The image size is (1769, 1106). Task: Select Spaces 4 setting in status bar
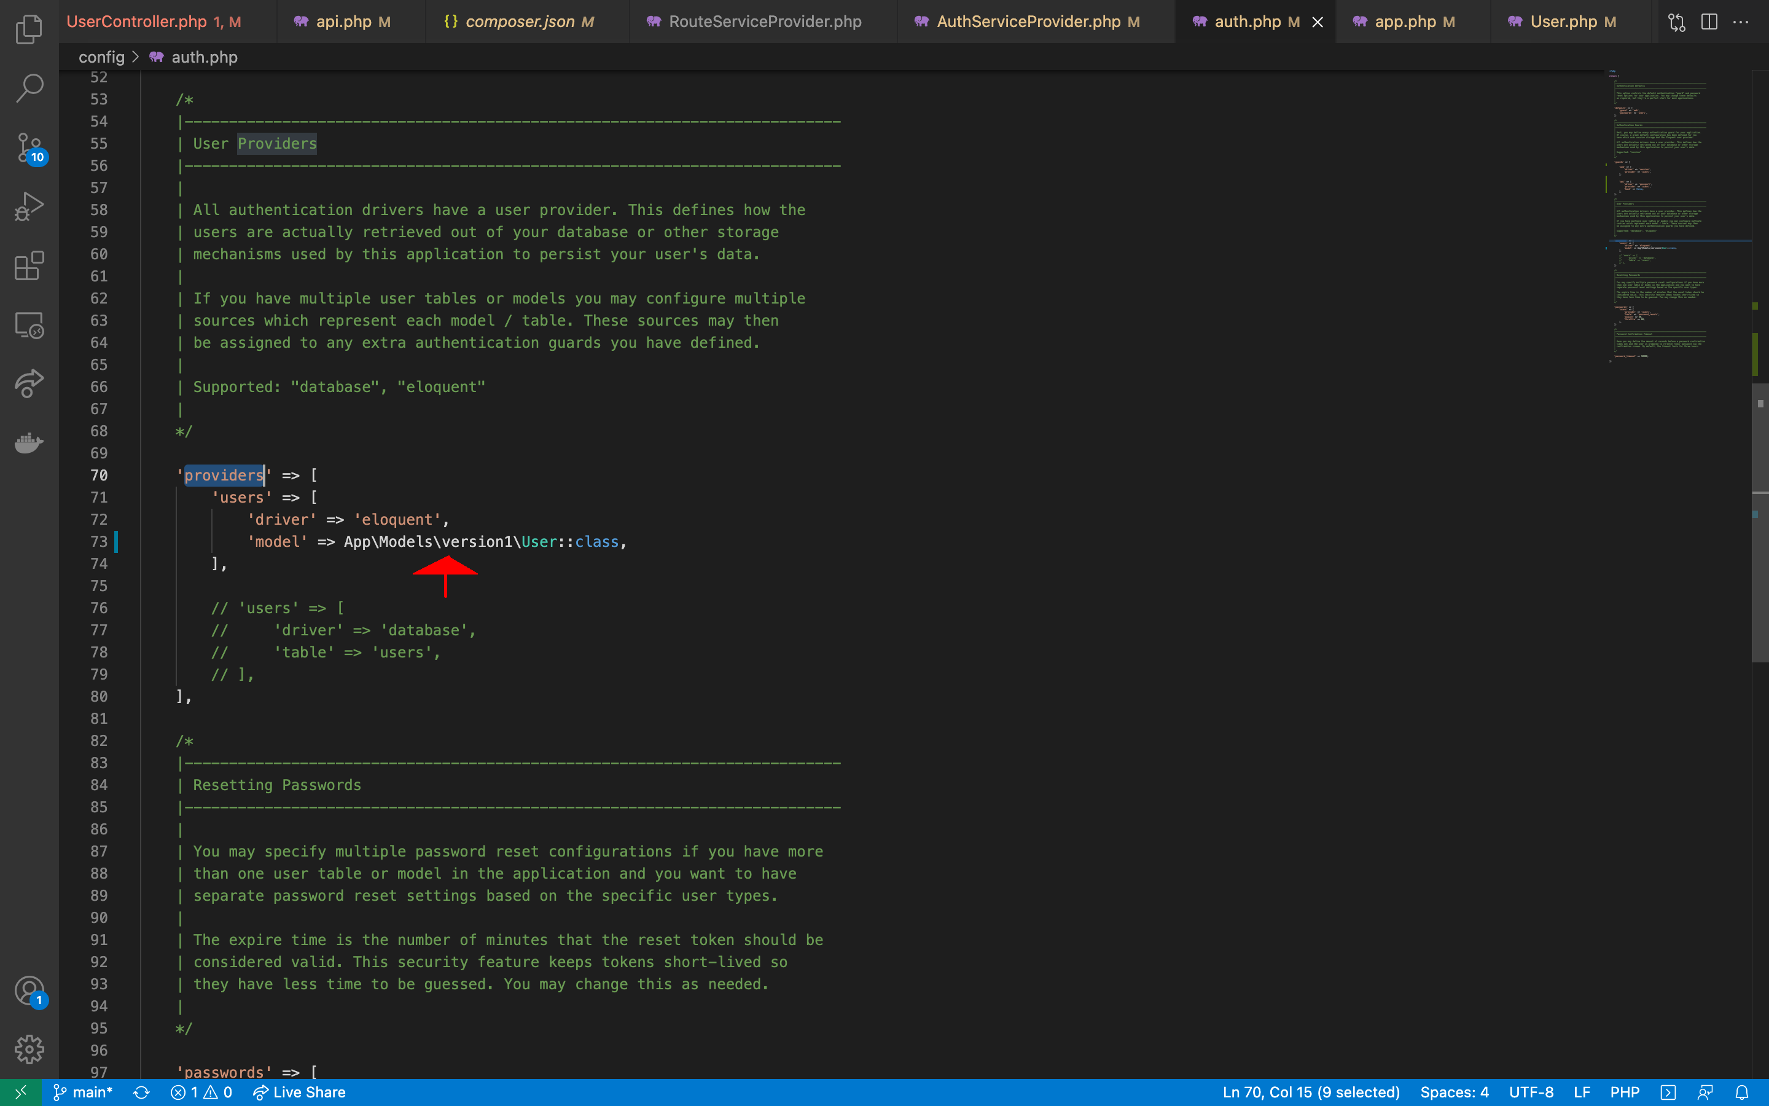click(1455, 1092)
